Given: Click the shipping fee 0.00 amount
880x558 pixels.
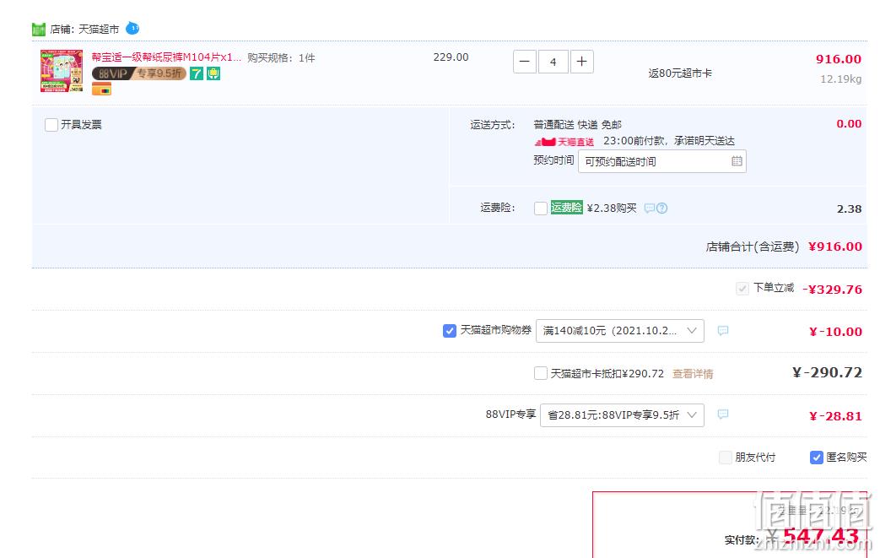Looking at the screenshot, I should pyautogui.click(x=849, y=123).
